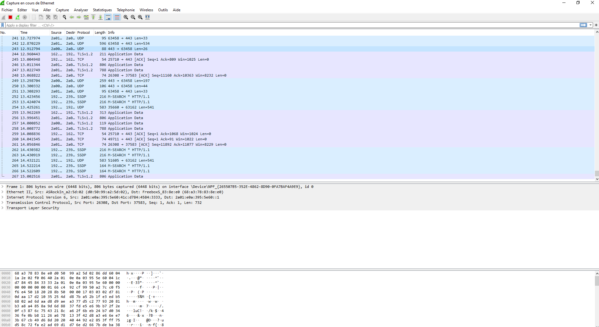Click the resize columns to fit icon
Viewport: 599px width, 327px height.
pyautogui.click(x=147, y=17)
